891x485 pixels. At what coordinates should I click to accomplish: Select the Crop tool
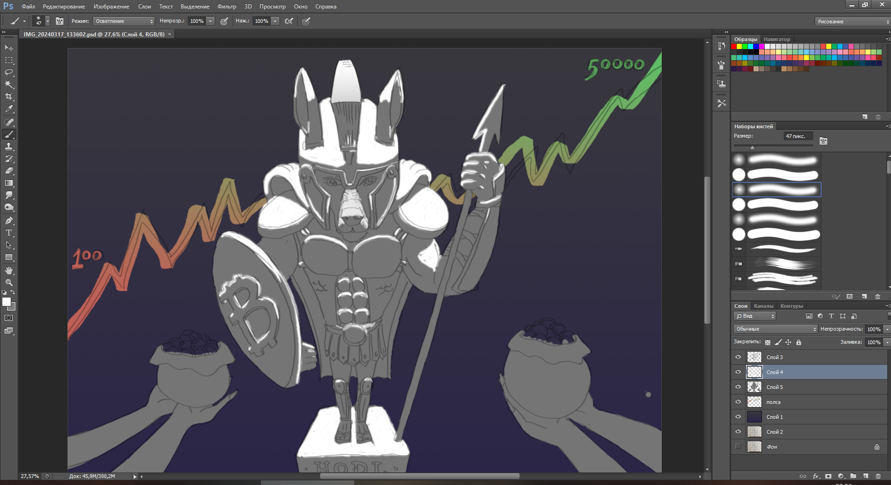point(9,97)
